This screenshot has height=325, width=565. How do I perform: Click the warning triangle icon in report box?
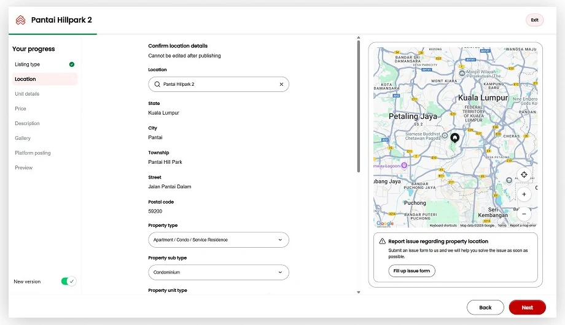(383, 241)
